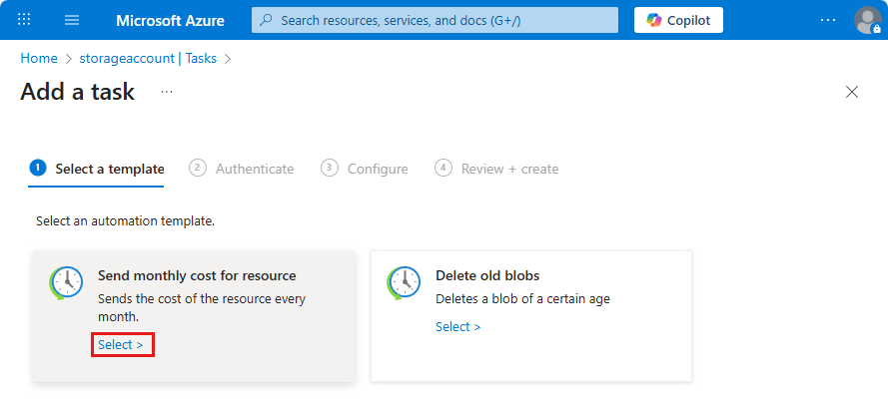
Task: Open the user account avatar
Action: click(867, 20)
